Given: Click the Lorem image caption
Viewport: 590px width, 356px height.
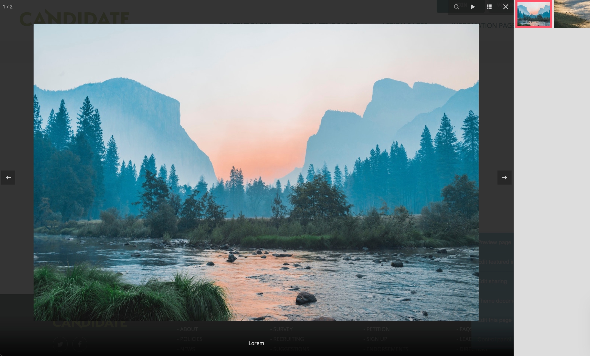Looking at the screenshot, I should click(256, 343).
